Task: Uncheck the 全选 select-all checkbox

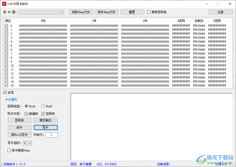Action: click(x=5, y=92)
